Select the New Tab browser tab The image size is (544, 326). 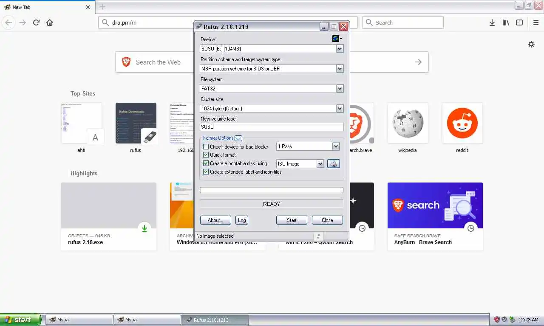[x=47, y=7]
